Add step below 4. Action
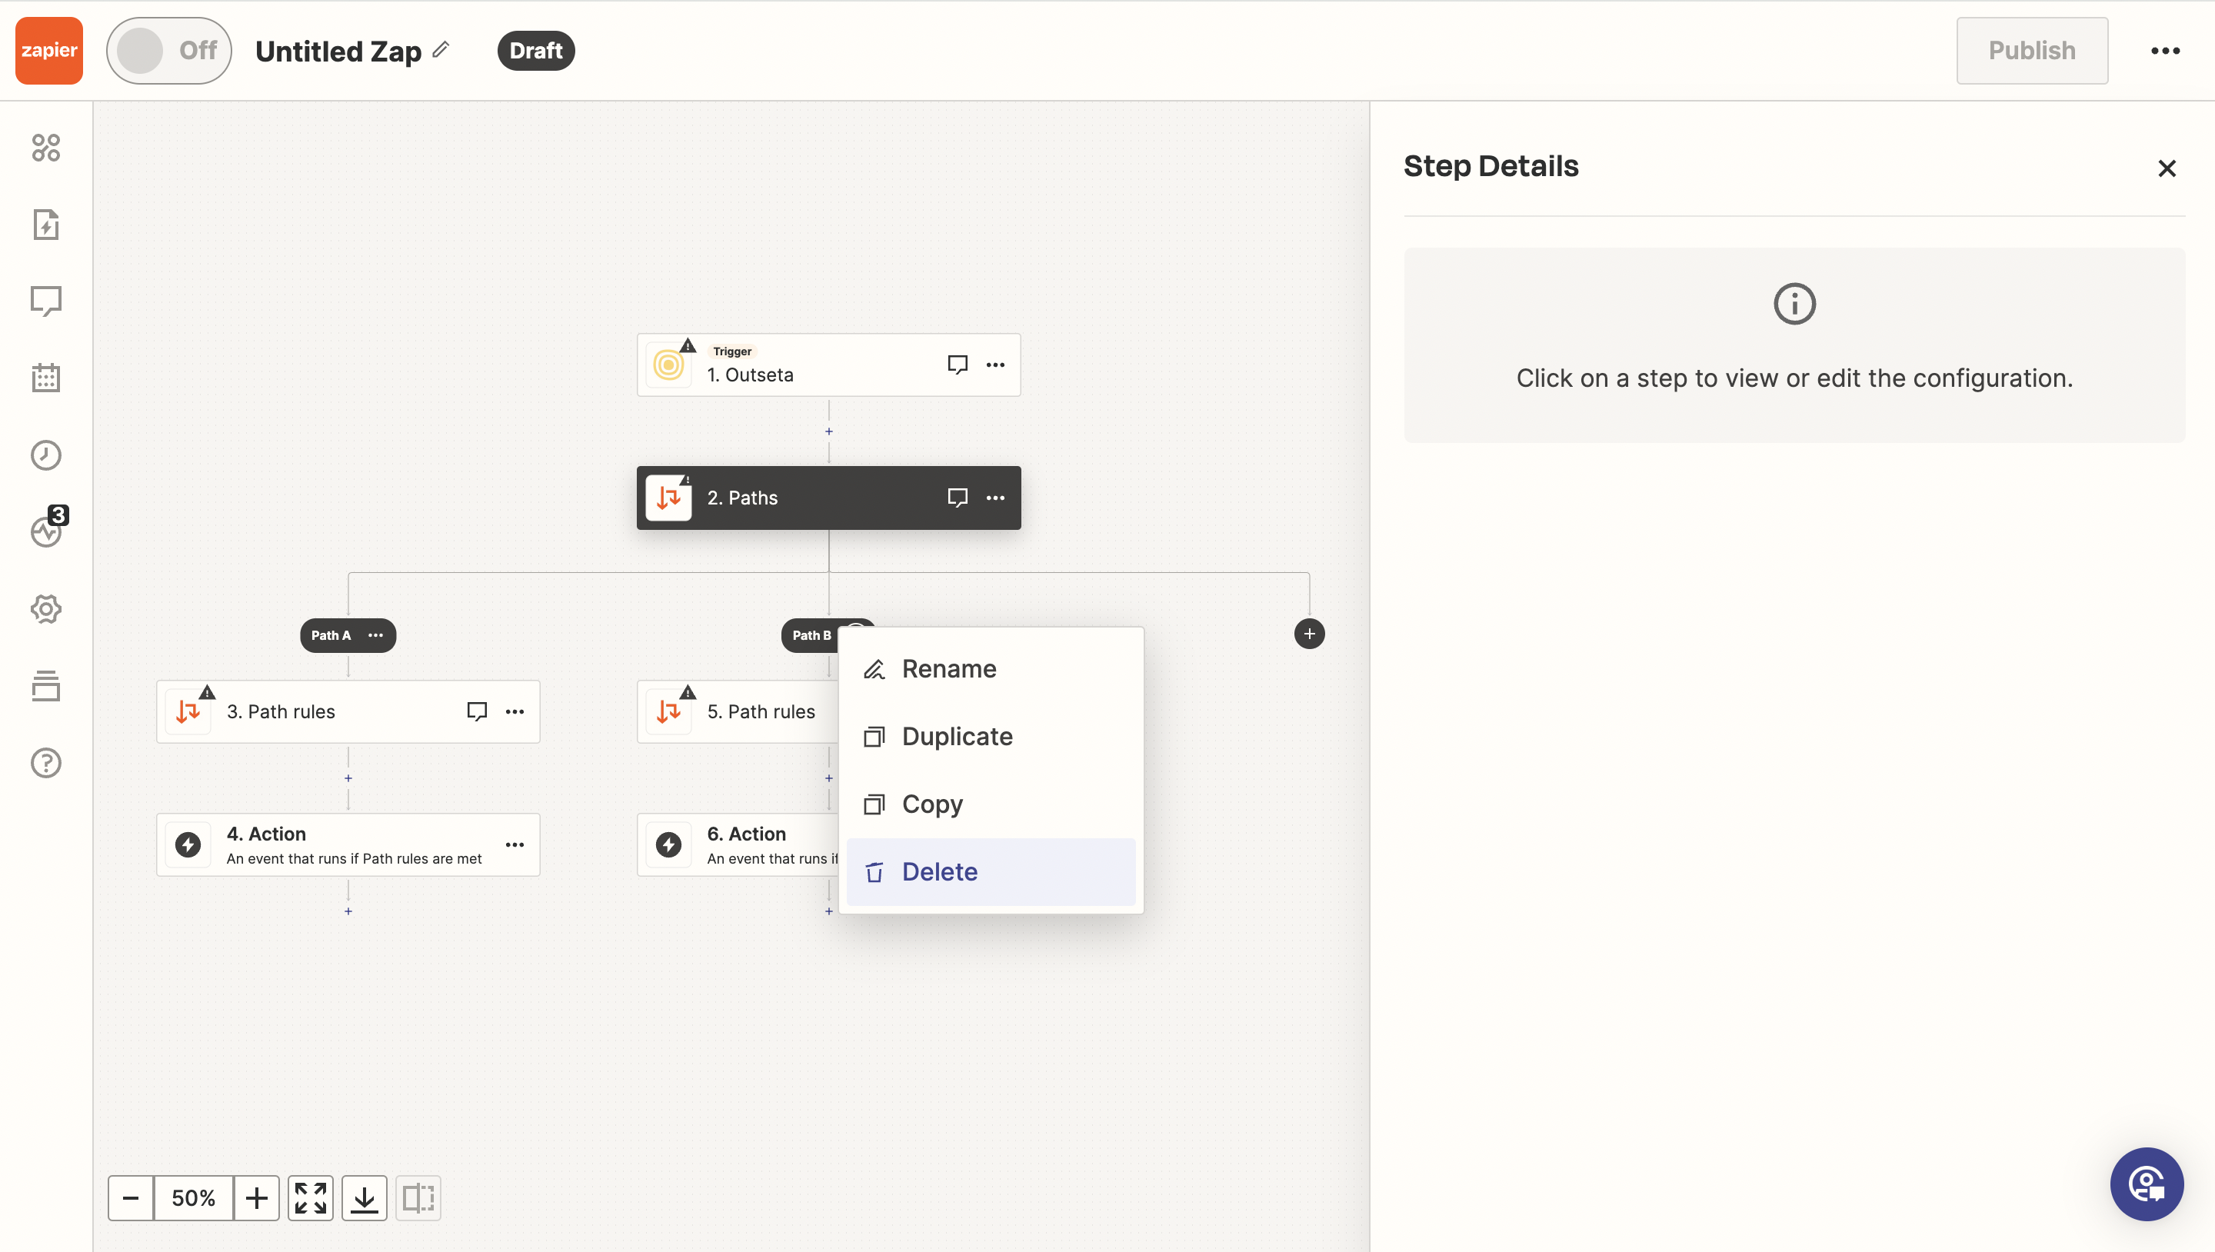The height and width of the screenshot is (1252, 2215). 348,911
